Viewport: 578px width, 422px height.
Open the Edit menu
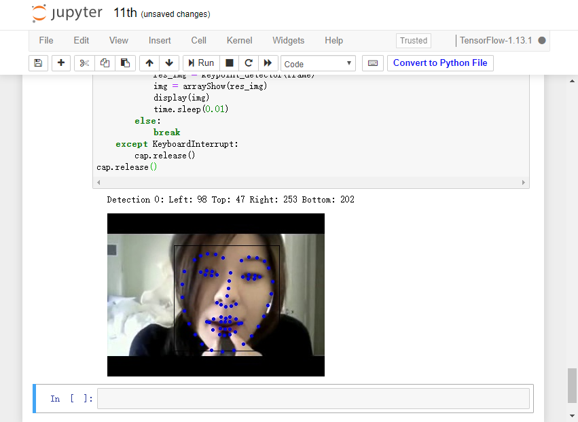pyautogui.click(x=81, y=41)
